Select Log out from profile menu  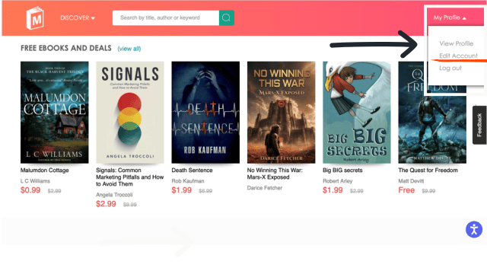[x=450, y=68]
